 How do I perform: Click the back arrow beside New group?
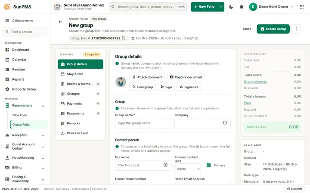[60, 22]
